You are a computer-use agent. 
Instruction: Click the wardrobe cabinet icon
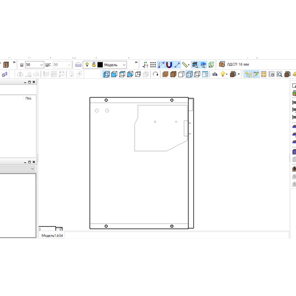[x=6, y=65]
